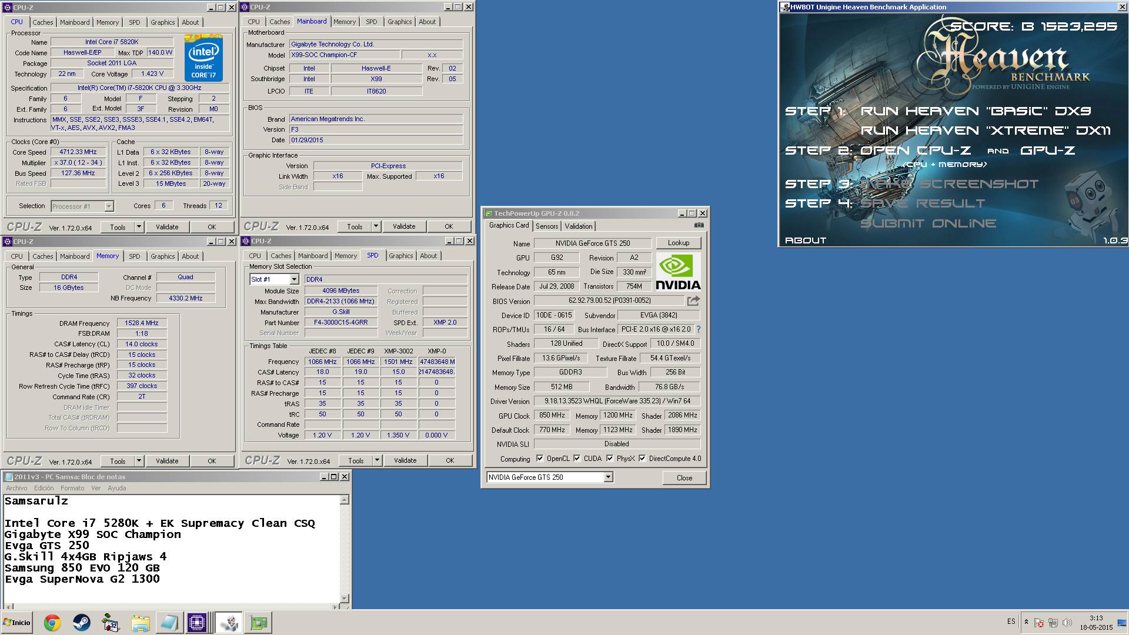Open Steam from the taskbar
1129x635 pixels.
pos(81,623)
